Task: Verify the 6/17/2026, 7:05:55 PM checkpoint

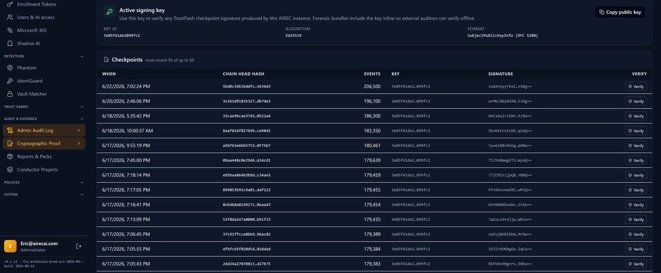Action: tap(636, 249)
